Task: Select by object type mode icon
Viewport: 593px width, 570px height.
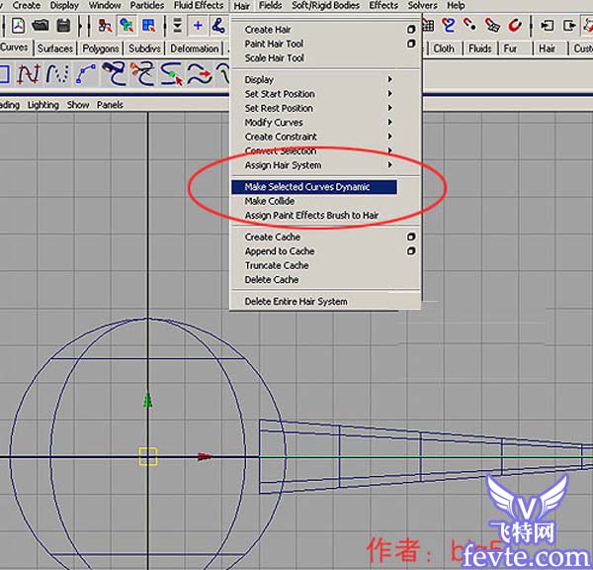Action: [127, 26]
